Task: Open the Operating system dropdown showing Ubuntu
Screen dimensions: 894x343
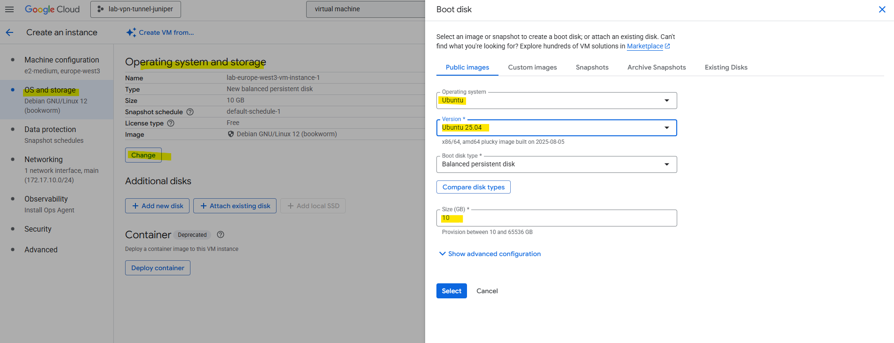Action: point(557,101)
